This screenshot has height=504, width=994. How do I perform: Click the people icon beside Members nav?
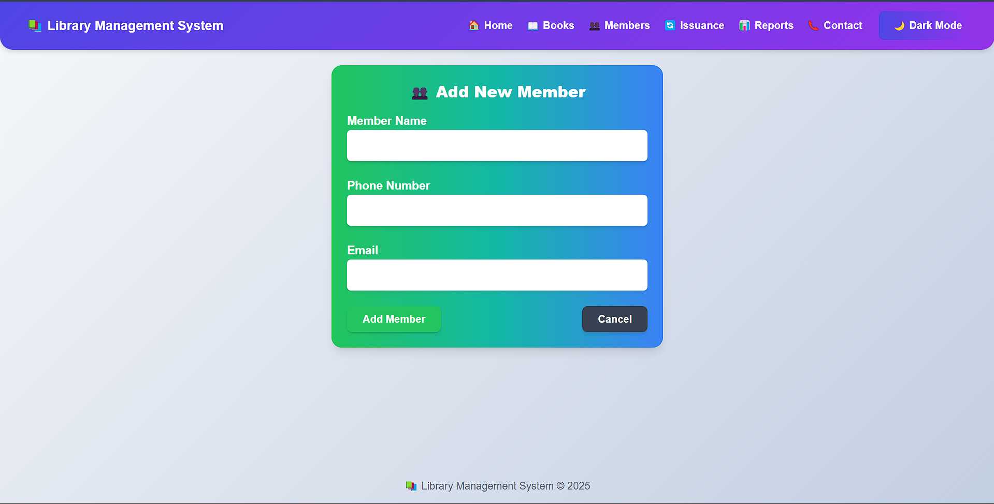tap(594, 26)
